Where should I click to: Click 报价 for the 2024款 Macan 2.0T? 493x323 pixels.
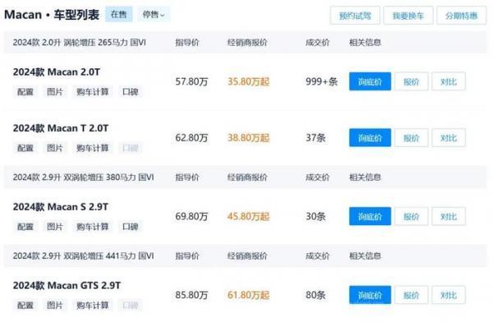coord(412,81)
